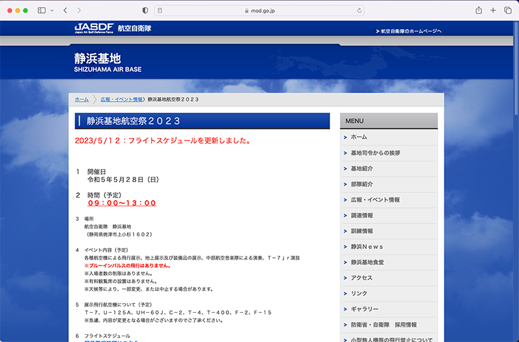Click the red 2023/5/12 flight schedule update notice
519x342 pixels.
point(163,141)
